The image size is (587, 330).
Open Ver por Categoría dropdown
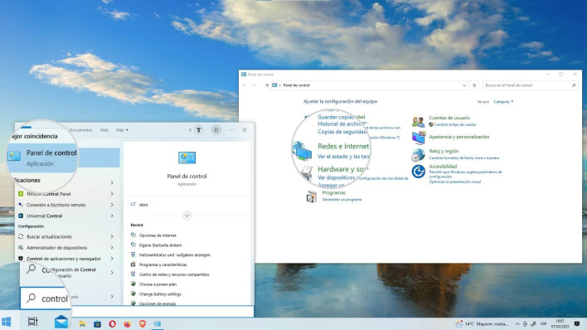point(503,101)
